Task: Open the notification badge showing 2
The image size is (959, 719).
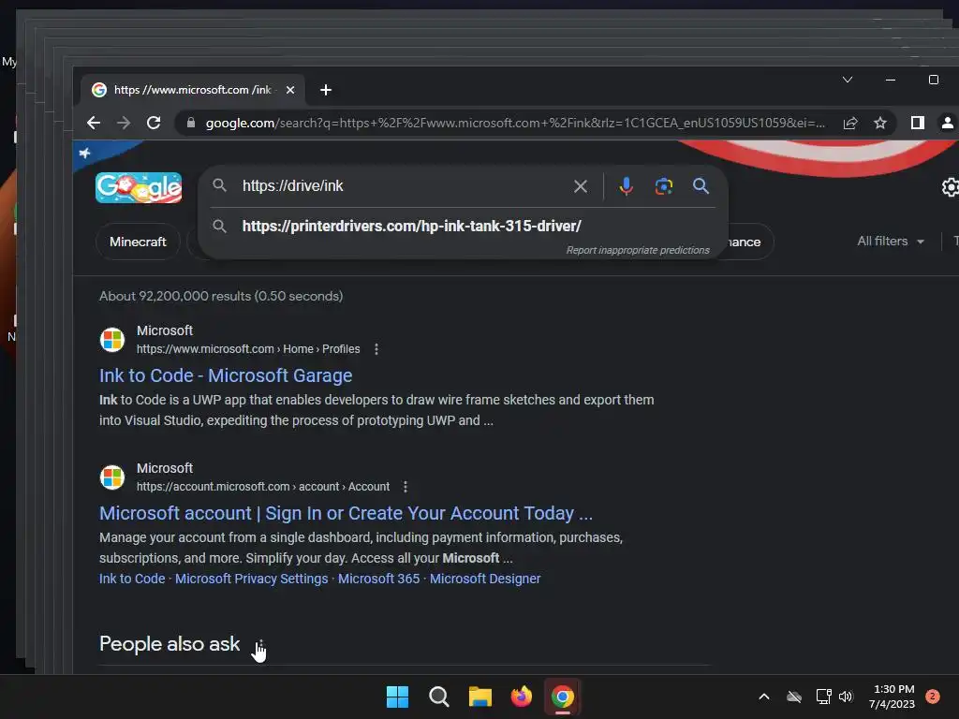Action: (933, 697)
